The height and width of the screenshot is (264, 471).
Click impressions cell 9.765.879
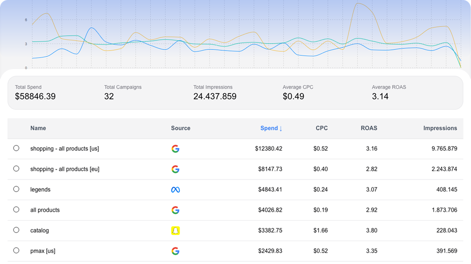pos(444,149)
